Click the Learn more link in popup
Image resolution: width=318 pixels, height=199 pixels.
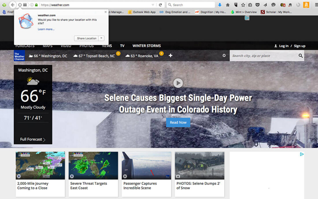tap(46, 29)
